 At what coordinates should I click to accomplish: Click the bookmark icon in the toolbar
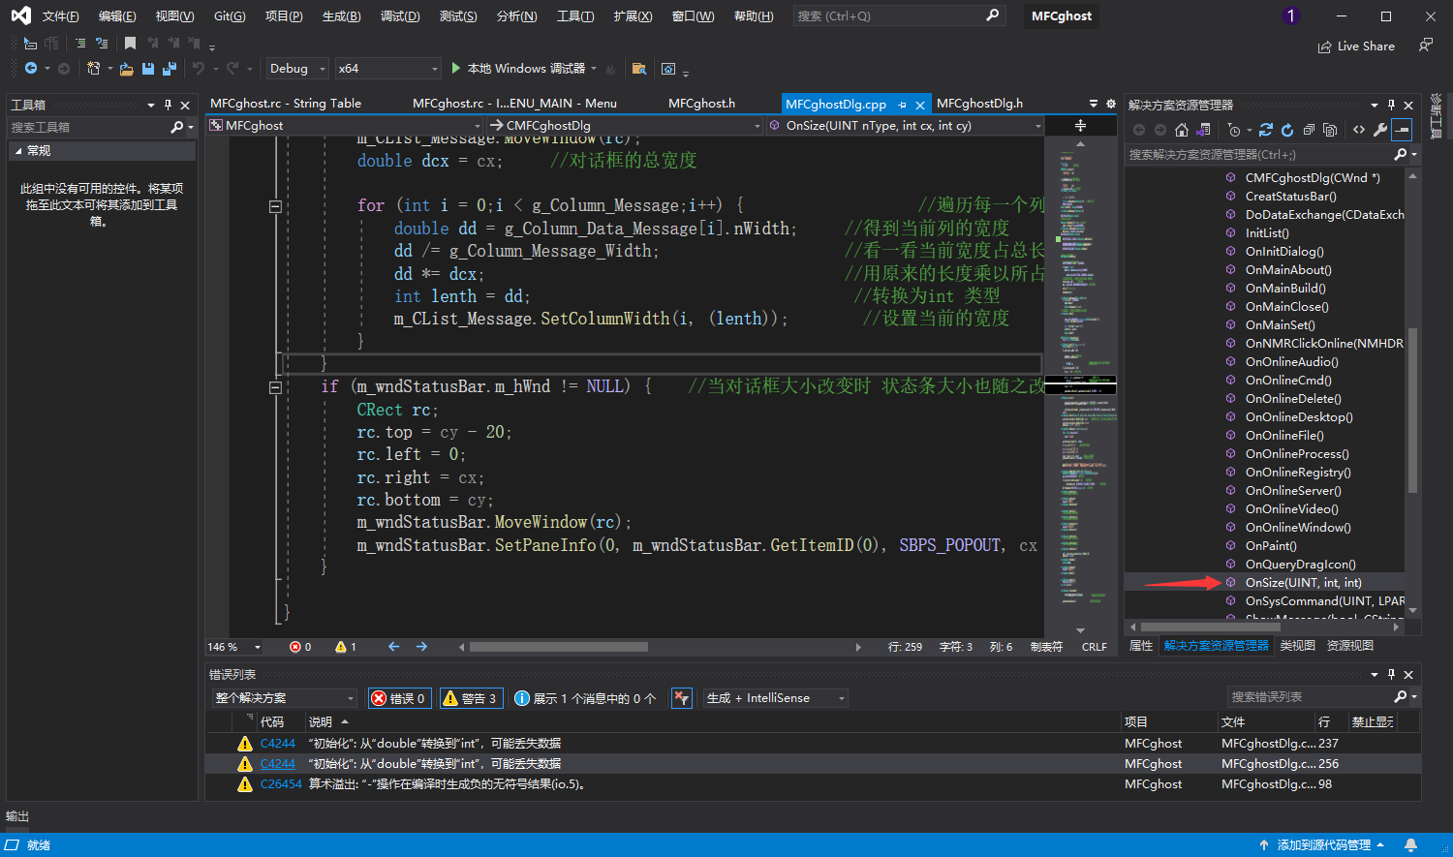point(130,44)
